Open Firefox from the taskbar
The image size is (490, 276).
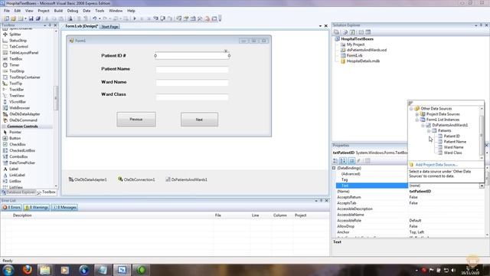(28, 270)
